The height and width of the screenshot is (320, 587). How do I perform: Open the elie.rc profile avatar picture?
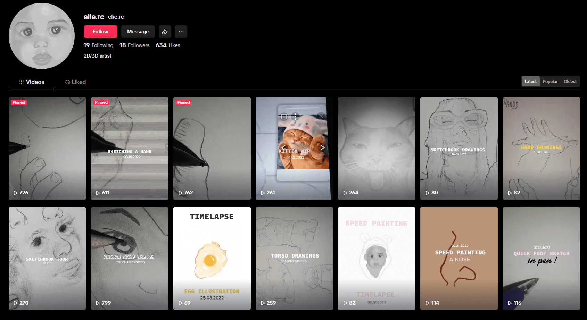point(42,36)
